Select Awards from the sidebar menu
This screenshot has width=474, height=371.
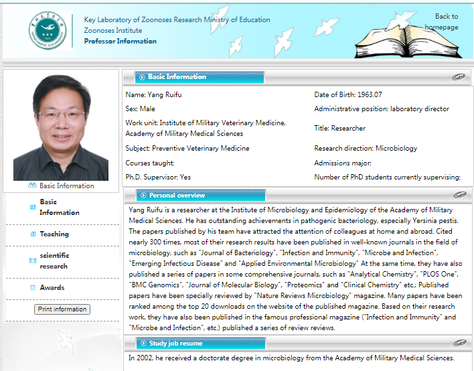[52, 288]
